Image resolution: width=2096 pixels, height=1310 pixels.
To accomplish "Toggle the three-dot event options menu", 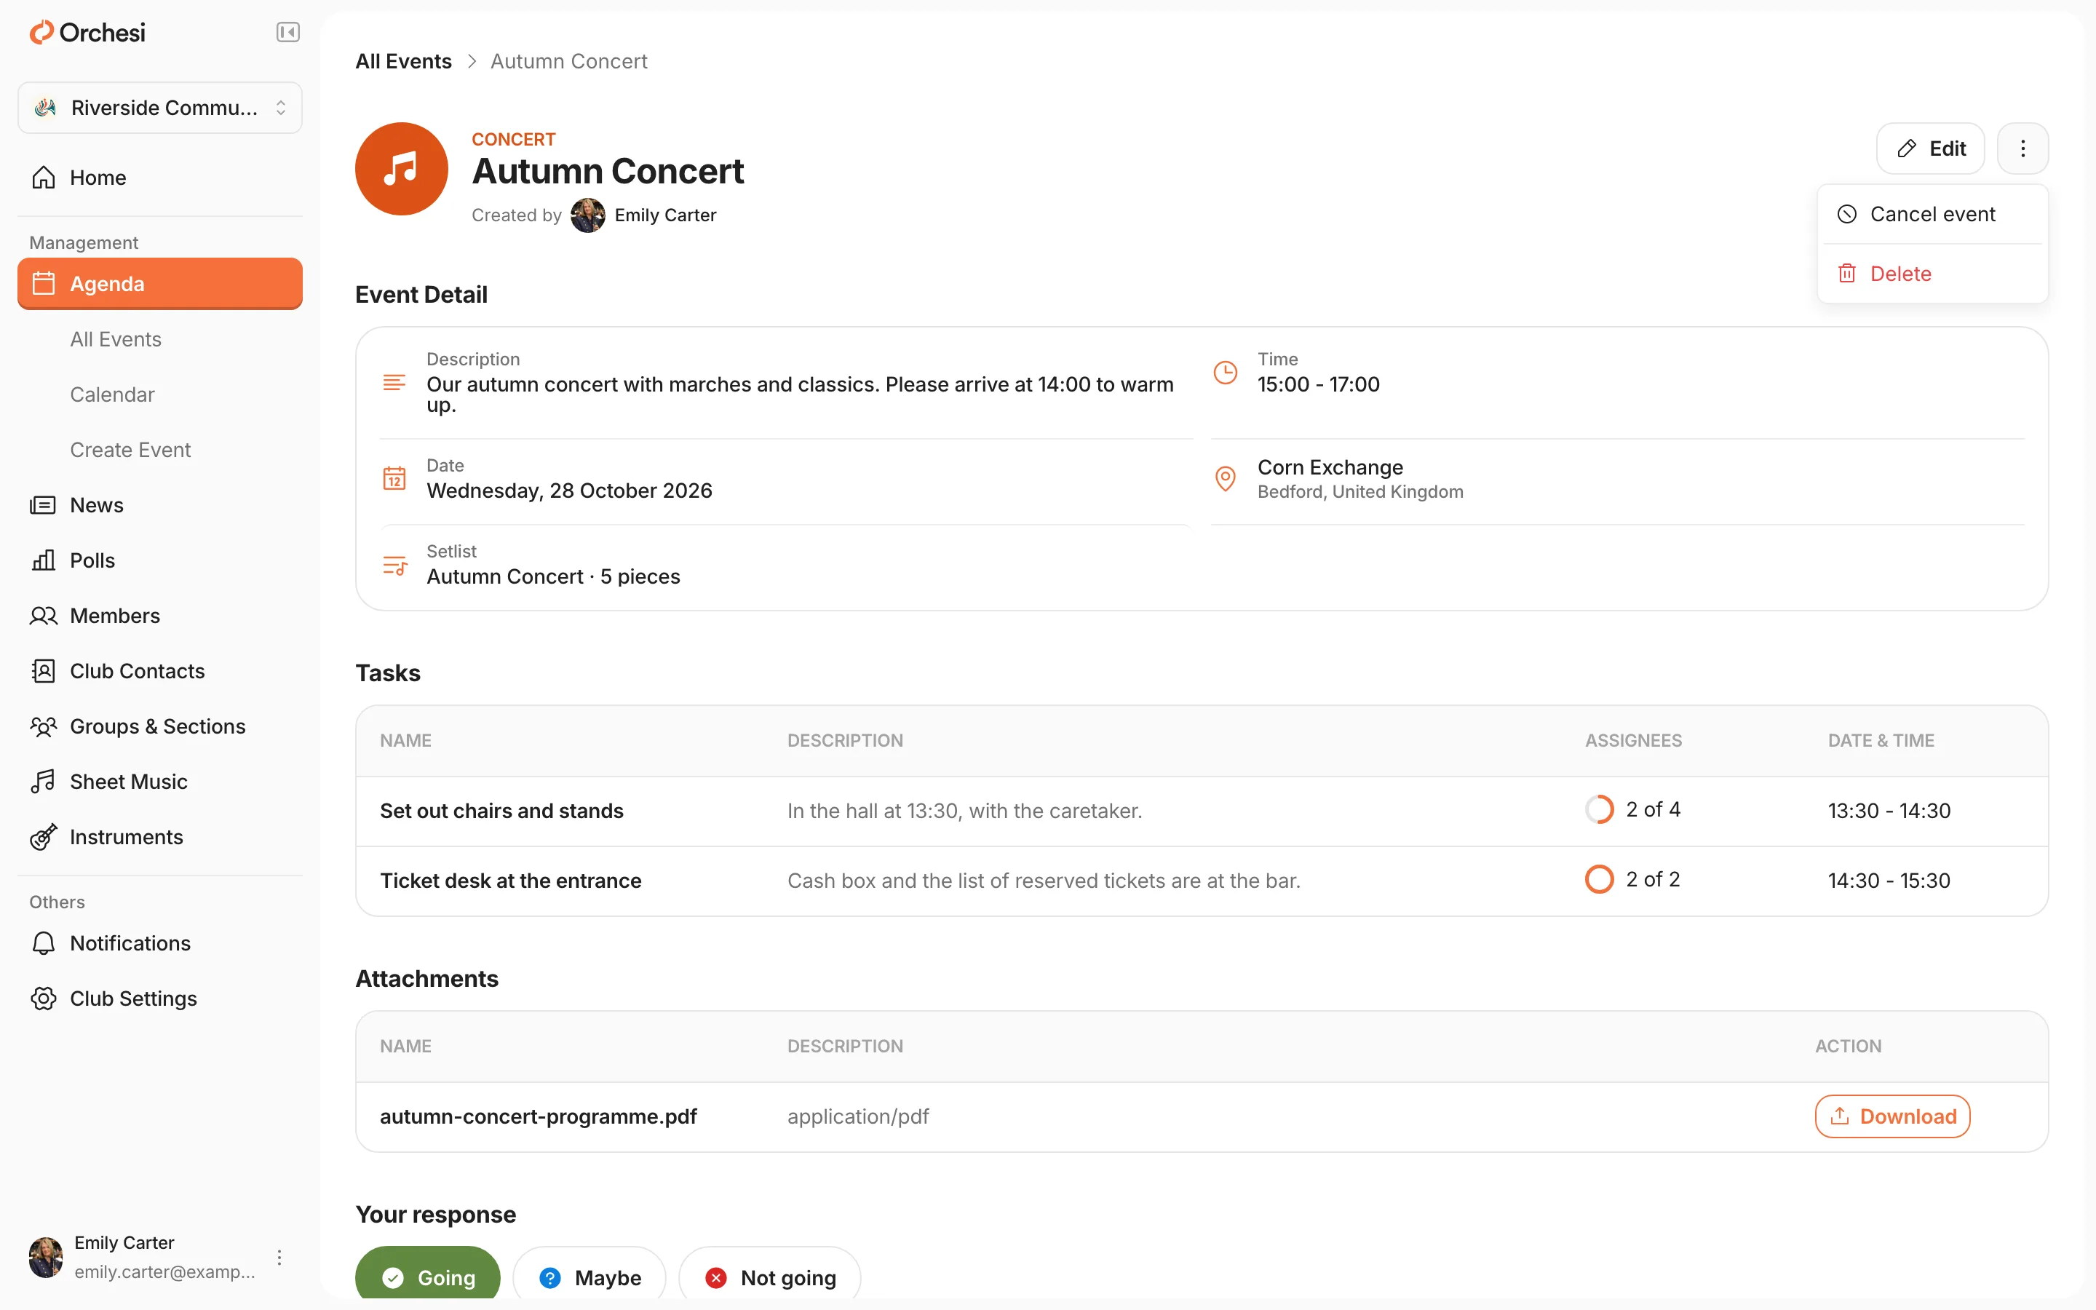I will point(2022,148).
